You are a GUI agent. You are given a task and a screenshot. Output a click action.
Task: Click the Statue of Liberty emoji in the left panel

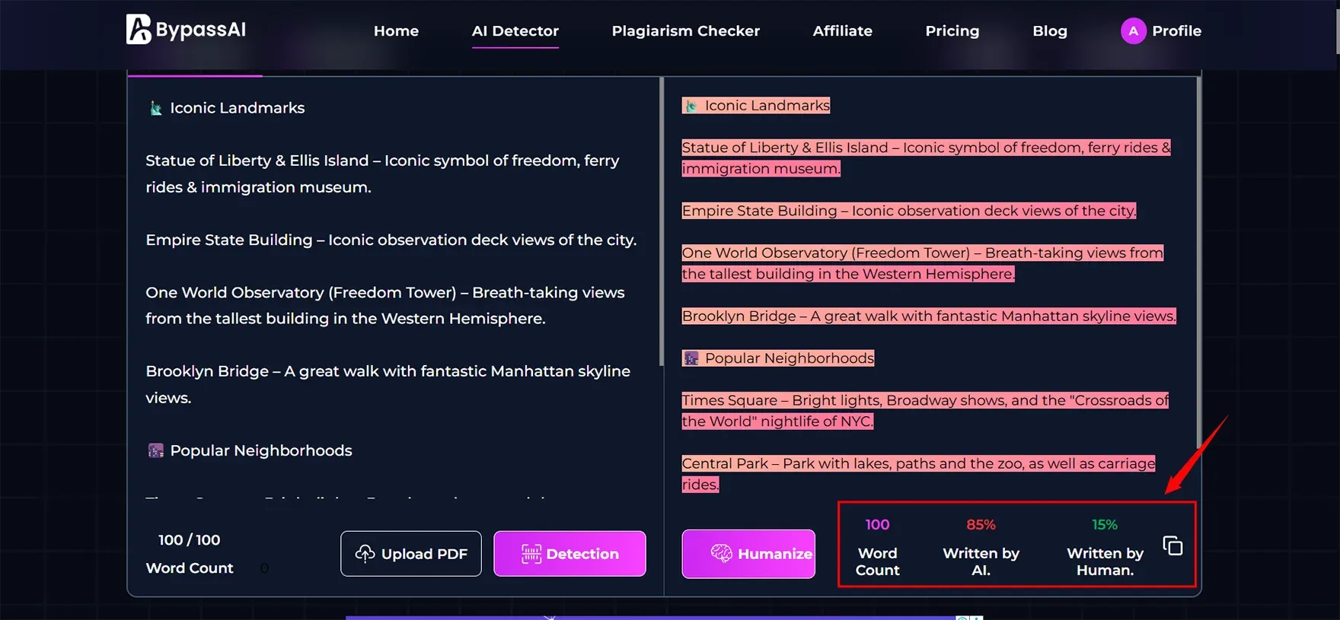coord(155,108)
